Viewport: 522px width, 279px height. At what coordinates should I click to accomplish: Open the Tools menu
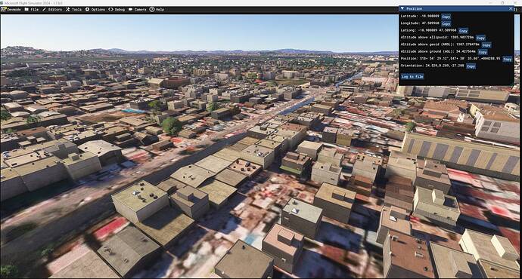pyautogui.click(x=73, y=9)
